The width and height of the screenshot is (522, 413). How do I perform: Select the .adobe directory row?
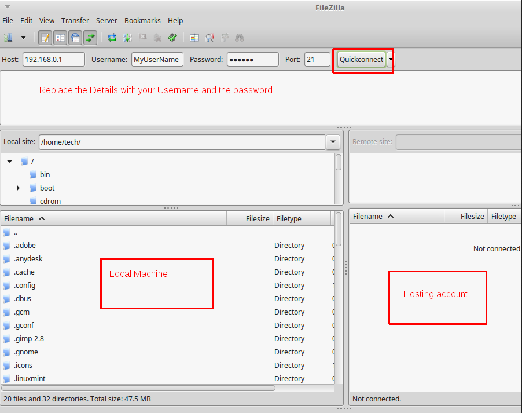167,246
